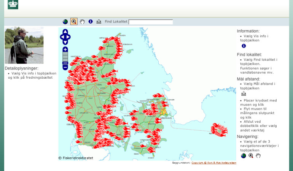Focus the Find Lokalitet search field
The image size is (293, 171).
[151, 22]
